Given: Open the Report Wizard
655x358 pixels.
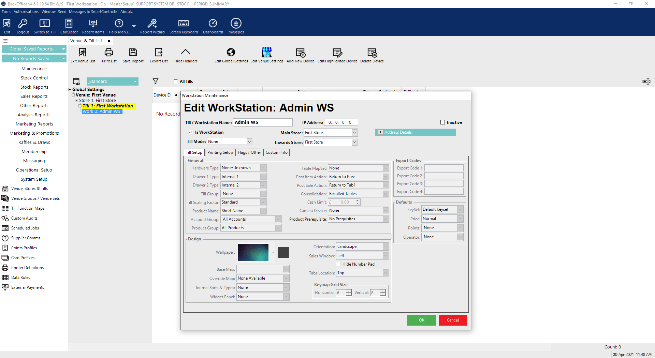Looking at the screenshot, I should 152,25.
